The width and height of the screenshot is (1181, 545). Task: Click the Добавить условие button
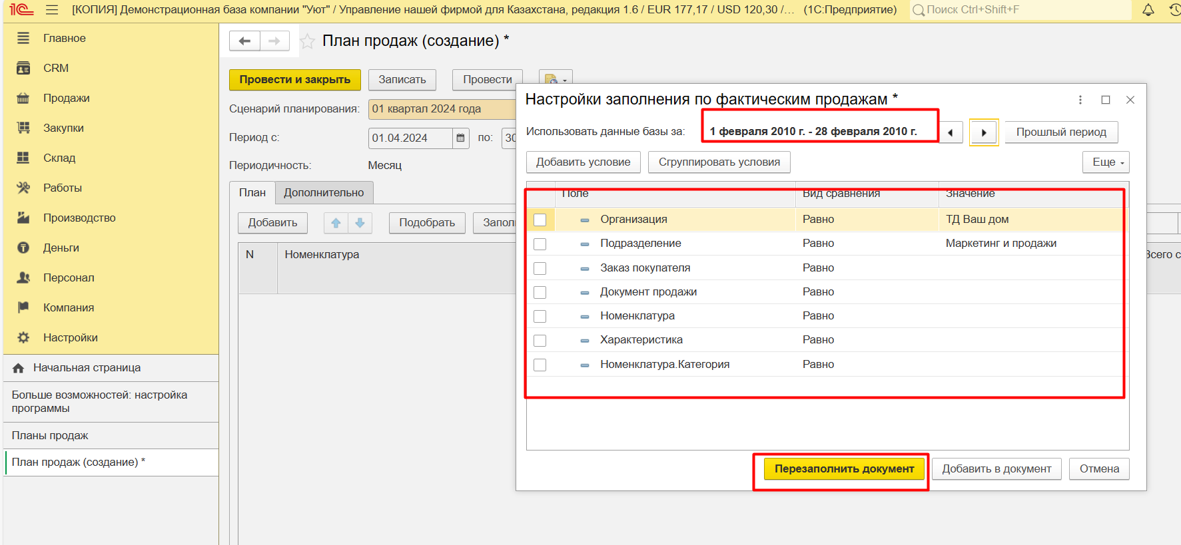[583, 162]
